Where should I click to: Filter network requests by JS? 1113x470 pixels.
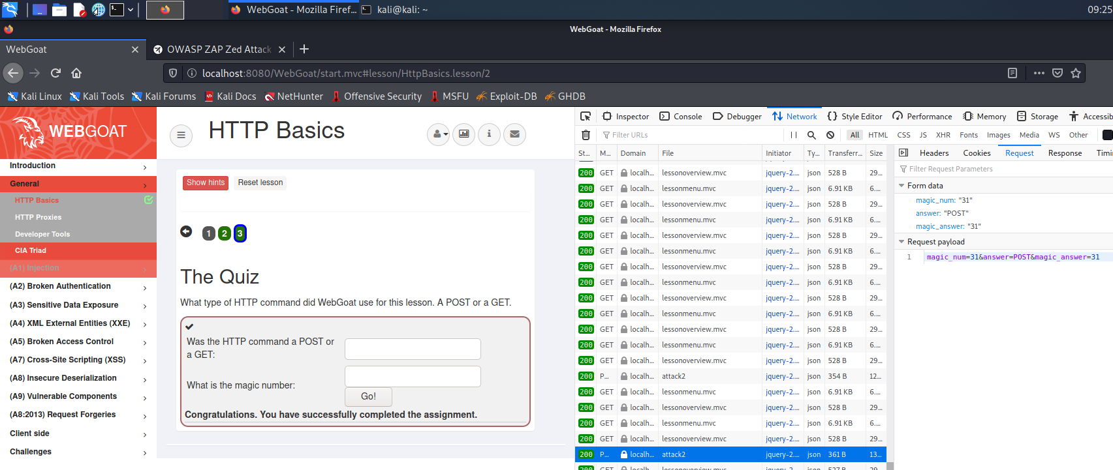coord(923,135)
